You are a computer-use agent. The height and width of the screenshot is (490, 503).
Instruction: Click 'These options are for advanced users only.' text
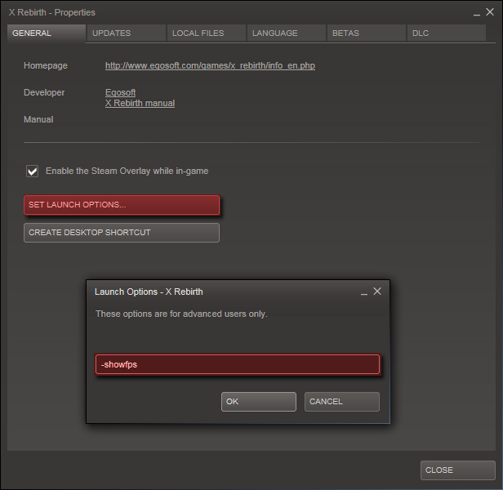(181, 314)
